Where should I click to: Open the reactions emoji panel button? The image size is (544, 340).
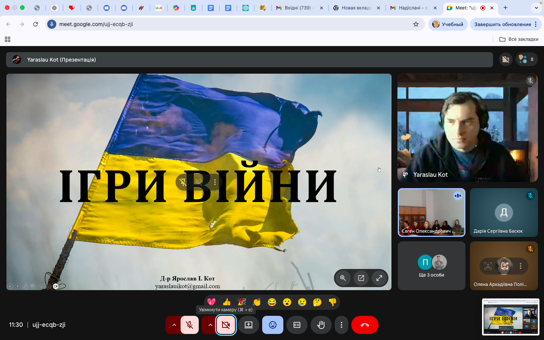pos(273,325)
